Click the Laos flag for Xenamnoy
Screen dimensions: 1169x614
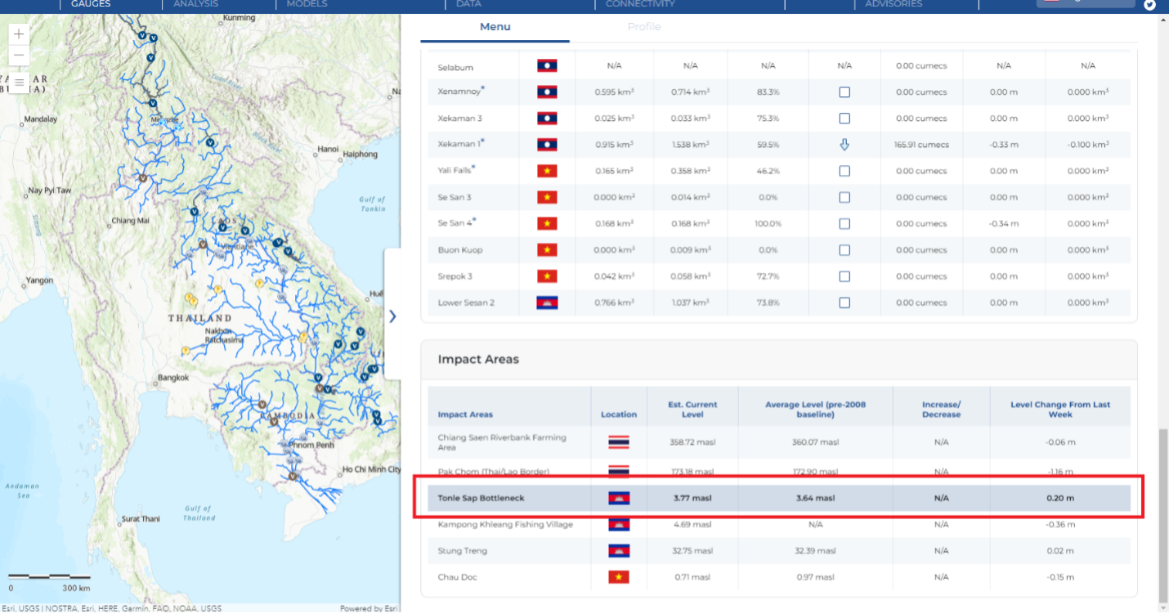tap(546, 92)
